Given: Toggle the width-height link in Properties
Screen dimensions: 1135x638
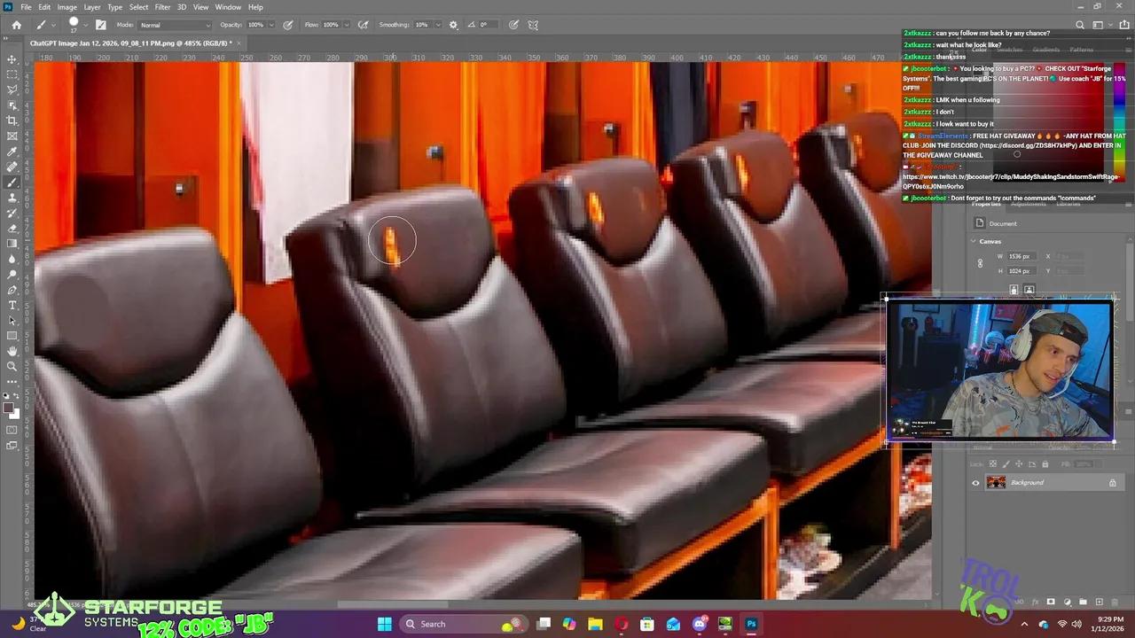Looking at the screenshot, I should coord(981,261).
